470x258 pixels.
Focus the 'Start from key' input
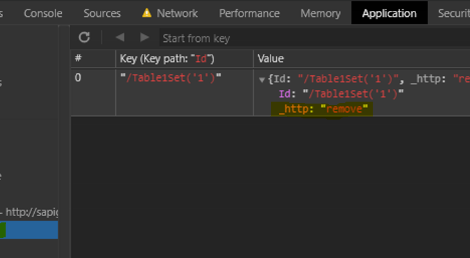(x=314, y=38)
